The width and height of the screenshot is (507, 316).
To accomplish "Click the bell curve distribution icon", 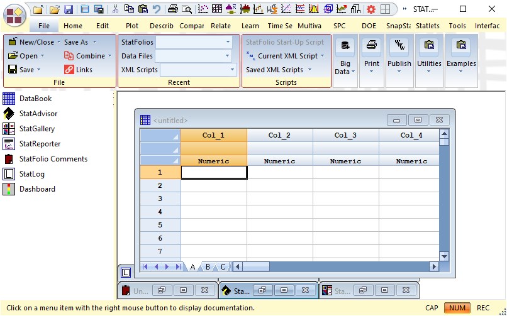I will [314, 9].
